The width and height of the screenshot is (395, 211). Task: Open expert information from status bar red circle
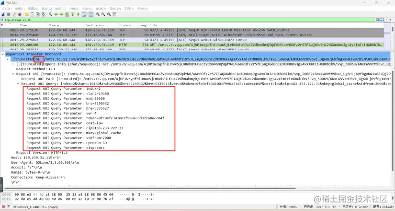[3, 207]
